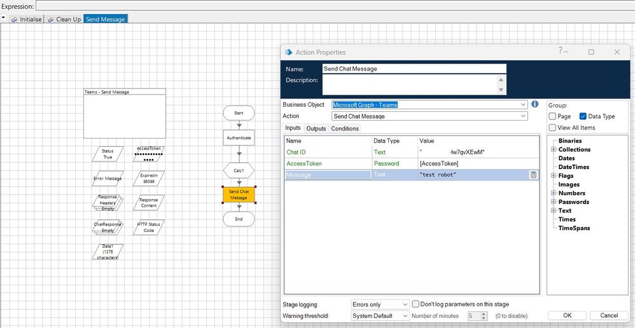Open the Initialise page tab
635x328 pixels.
pyautogui.click(x=27, y=19)
